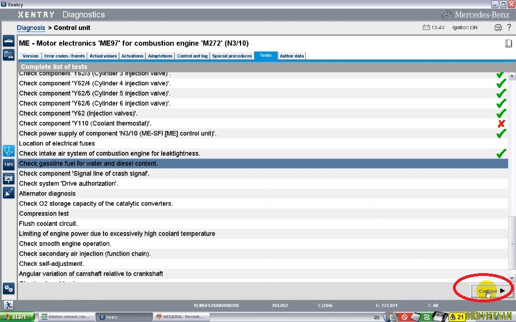The height and width of the screenshot is (322, 516).
Task: Select 'Check component Y62/5 (Cylinder 5 injection valve)'
Action: (x=263, y=93)
